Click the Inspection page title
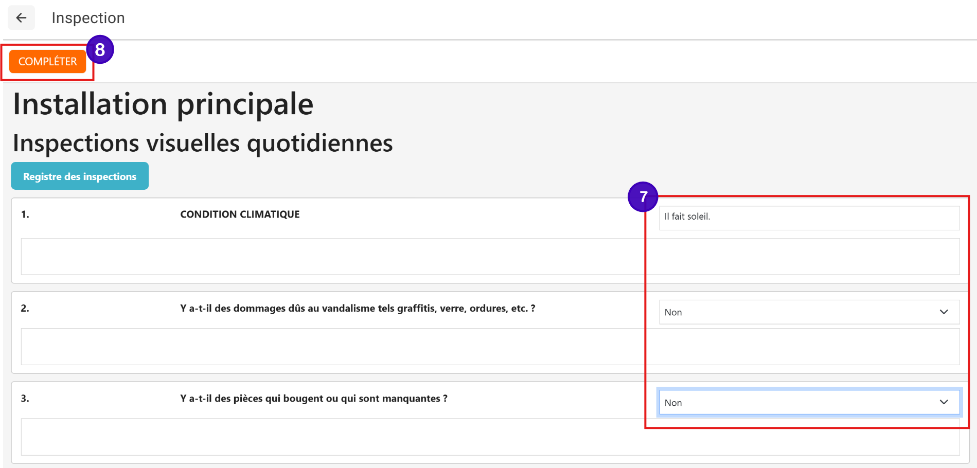Image resolution: width=977 pixels, height=468 pixels. pos(88,18)
